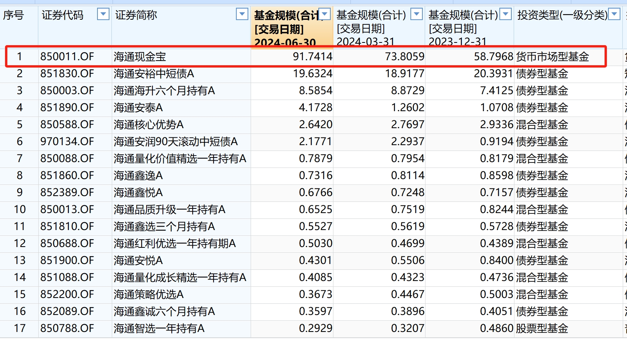Select the fund name 海通策略优选A
The width and height of the screenshot is (627, 347).
149,295
